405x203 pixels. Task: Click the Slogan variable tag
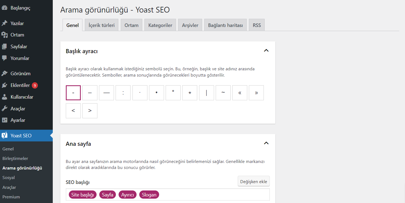coord(149,195)
